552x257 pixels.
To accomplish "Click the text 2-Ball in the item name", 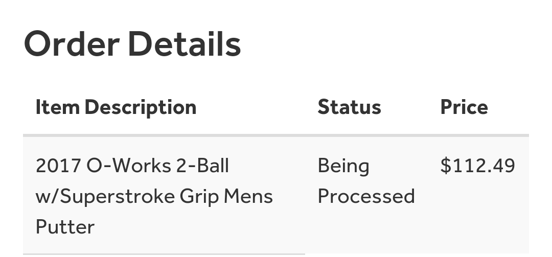I will click(203, 166).
